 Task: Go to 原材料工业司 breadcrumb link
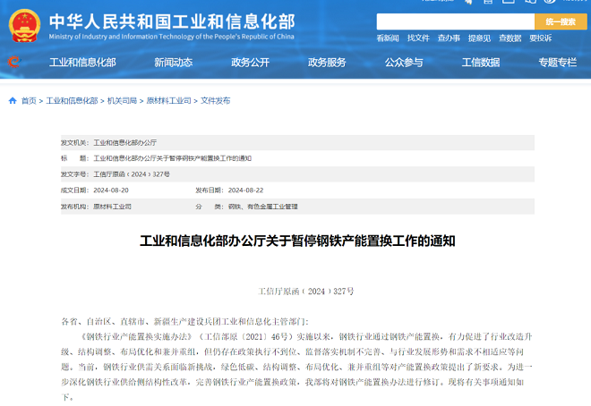[169, 101]
